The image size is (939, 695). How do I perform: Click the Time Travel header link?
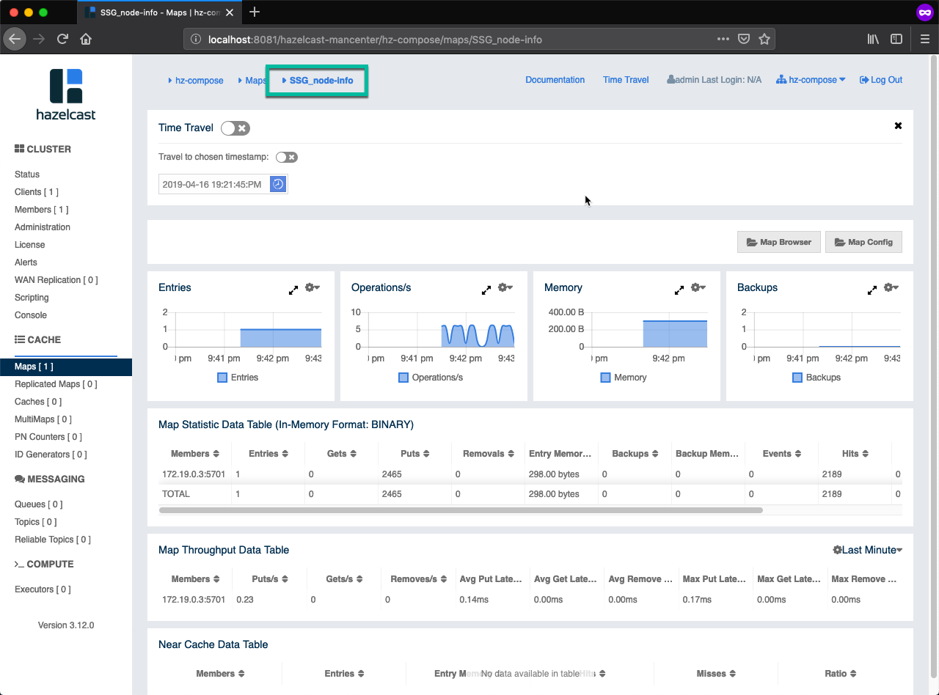[x=626, y=80]
